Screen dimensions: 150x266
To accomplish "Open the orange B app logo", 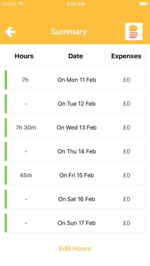I will 134,31.
